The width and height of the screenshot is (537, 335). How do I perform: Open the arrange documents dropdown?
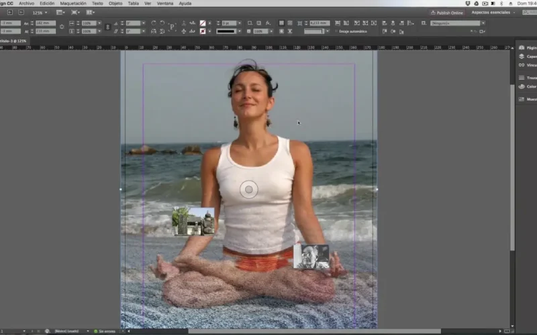click(x=91, y=12)
